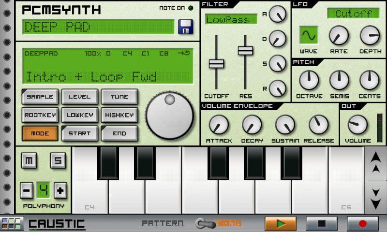Click the filter RES slider handle
387x232 pixels.
[245, 51]
